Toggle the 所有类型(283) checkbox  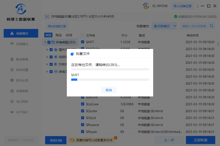pyautogui.click(x=49, y=42)
